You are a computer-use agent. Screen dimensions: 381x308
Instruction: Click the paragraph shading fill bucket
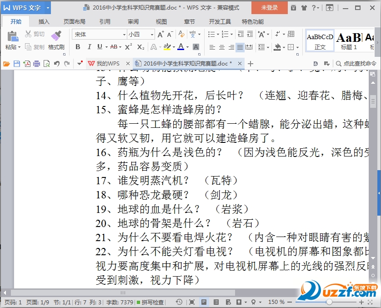(277, 47)
